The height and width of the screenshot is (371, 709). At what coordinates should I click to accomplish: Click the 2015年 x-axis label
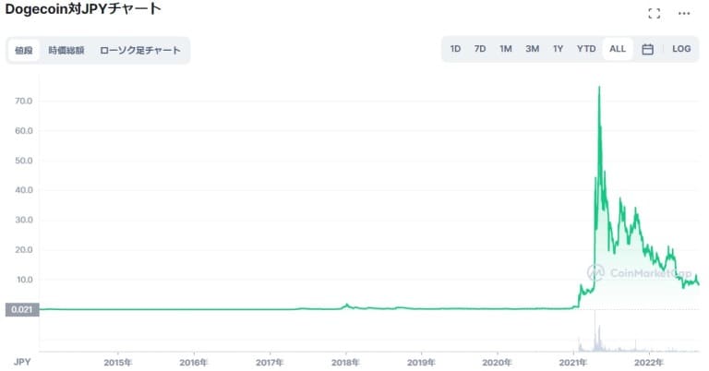click(x=118, y=363)
